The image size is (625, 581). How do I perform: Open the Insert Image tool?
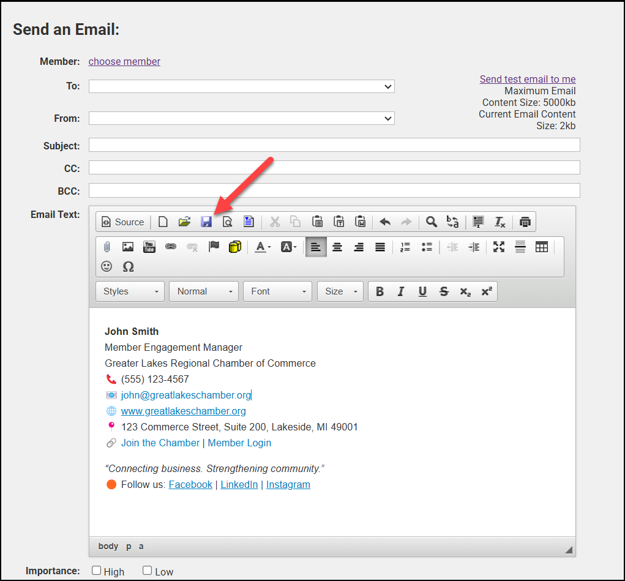[x=128, y=247]
